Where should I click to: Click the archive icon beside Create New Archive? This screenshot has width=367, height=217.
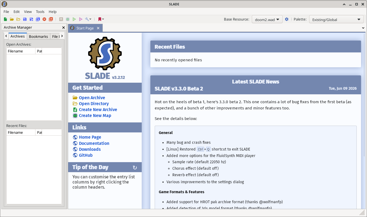(x=75, y=109)
